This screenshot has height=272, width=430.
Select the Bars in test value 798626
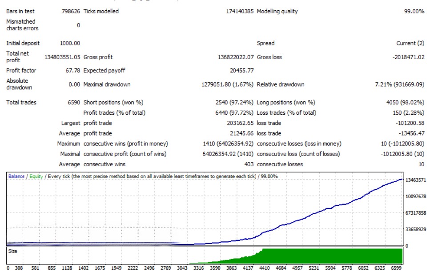click(x=71, y=11)
